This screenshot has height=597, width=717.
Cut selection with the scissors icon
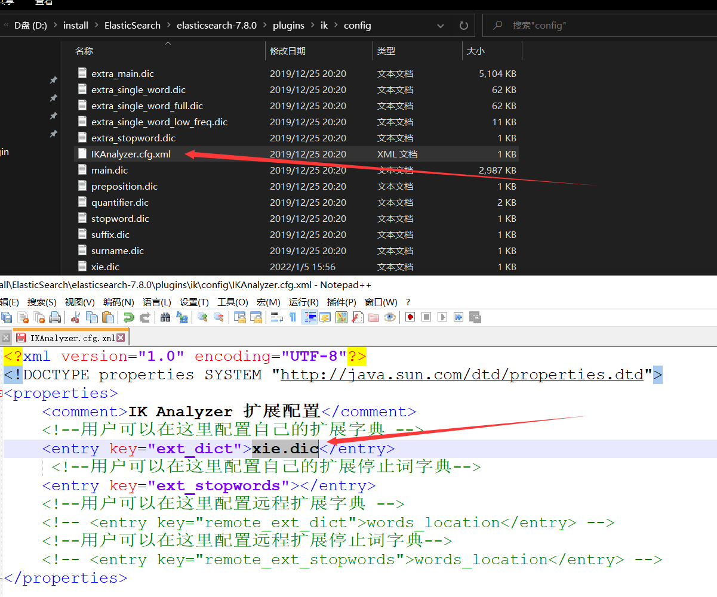76,317
